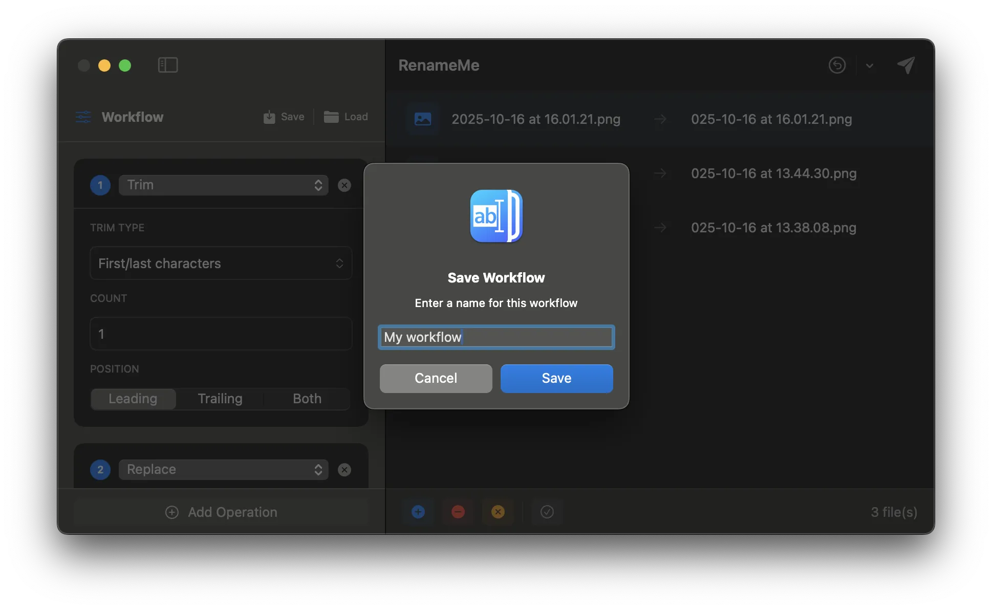Open the Replace operation type dropdown
This screenshot has width=992, height=610.
224,470
